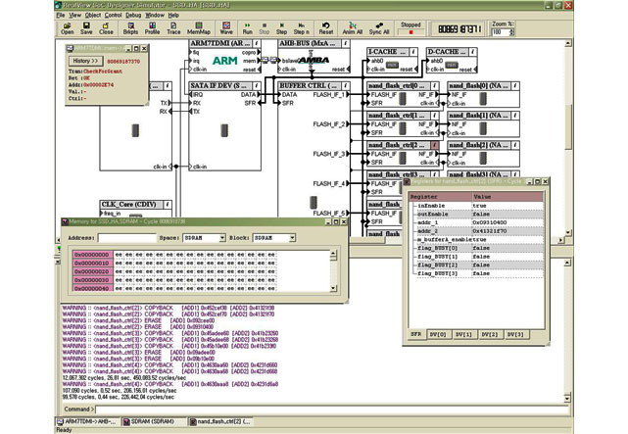Image resolution: width=628 pixels, height=434 pixels.
Task: Select the SDRAM (SDRAM) window button
Action: 153,419
